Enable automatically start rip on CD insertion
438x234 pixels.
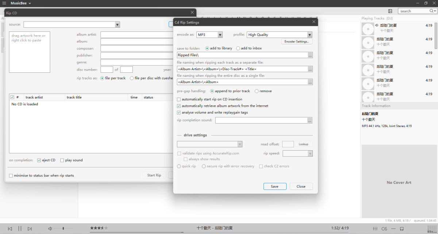pos(179,99)
